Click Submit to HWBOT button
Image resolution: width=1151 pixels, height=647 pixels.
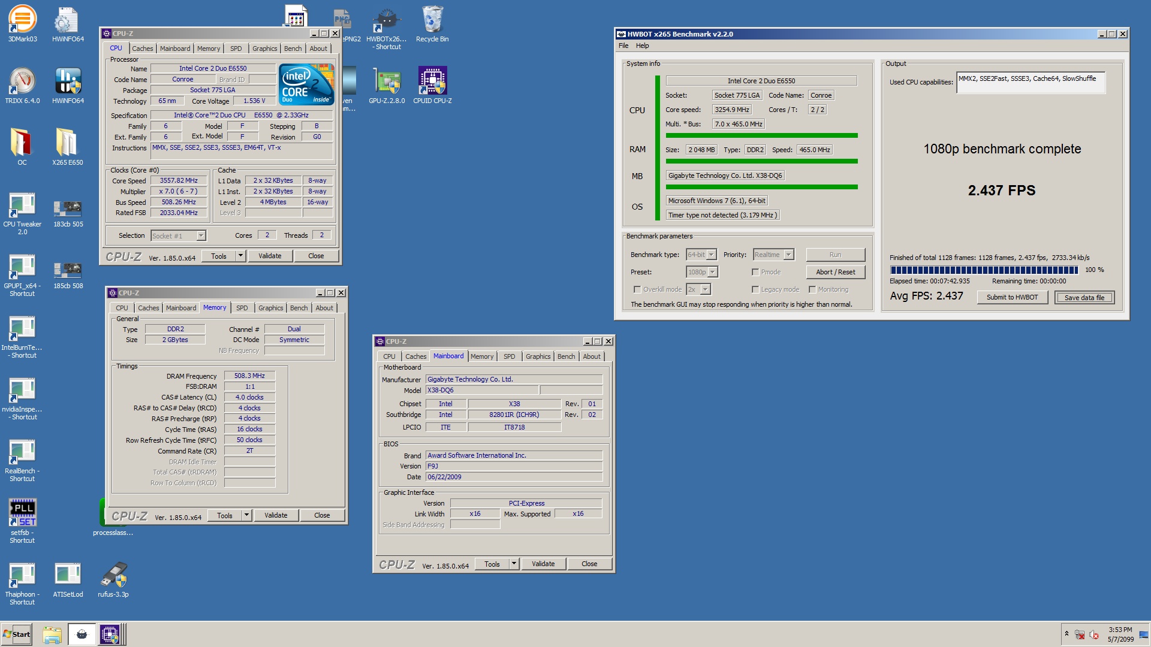(x=1012, y=297)
